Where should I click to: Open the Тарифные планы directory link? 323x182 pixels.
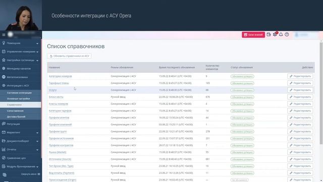coord(59,83)
